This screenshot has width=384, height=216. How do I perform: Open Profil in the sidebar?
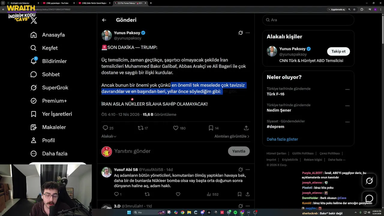42,140
